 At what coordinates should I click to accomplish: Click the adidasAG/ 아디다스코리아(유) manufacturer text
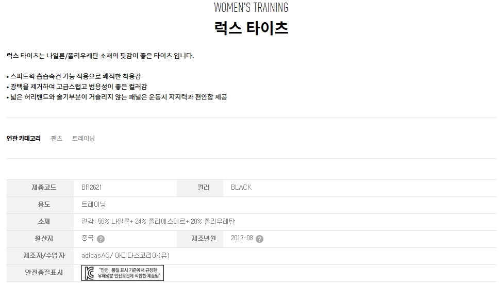coord(125,256)
